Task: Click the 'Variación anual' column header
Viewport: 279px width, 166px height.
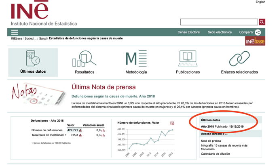Action: click(x=93, y=125)
